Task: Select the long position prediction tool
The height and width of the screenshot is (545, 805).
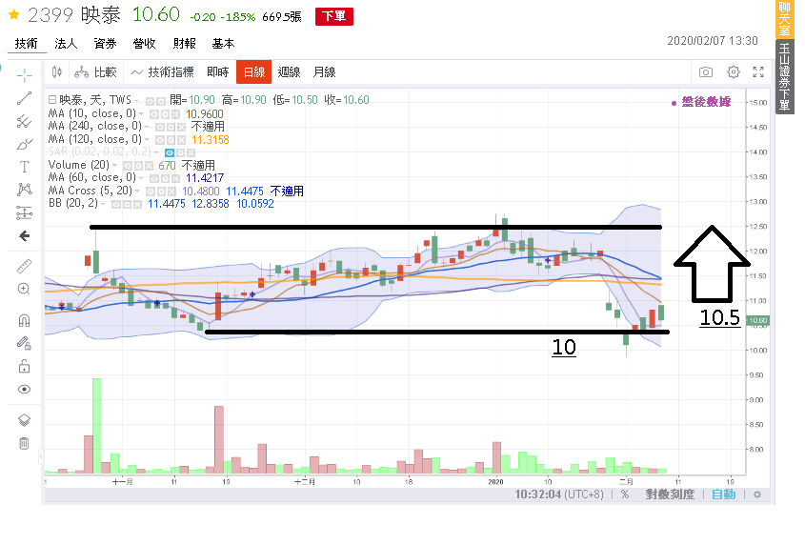Action: tap(24, 212)
